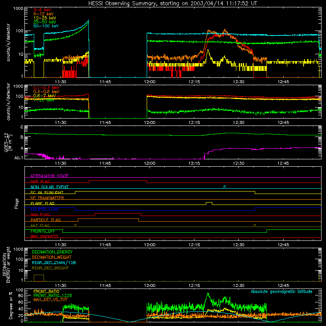Select the 25-50 keV legend label
This screenshot has height=326, width=326.
(x=45, y=22)
